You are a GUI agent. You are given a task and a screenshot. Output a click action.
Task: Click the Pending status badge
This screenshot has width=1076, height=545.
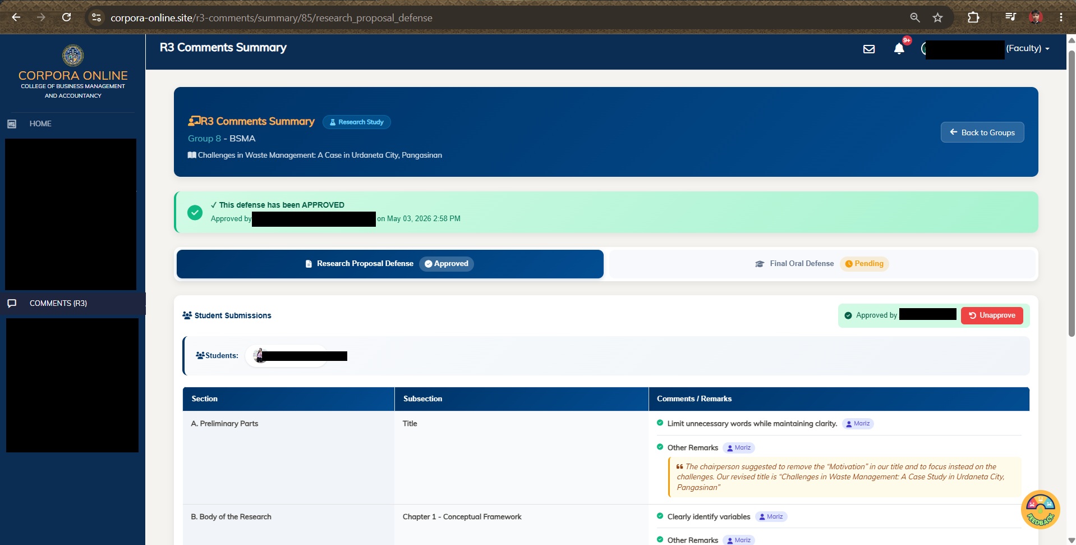(x=865, y=264)
